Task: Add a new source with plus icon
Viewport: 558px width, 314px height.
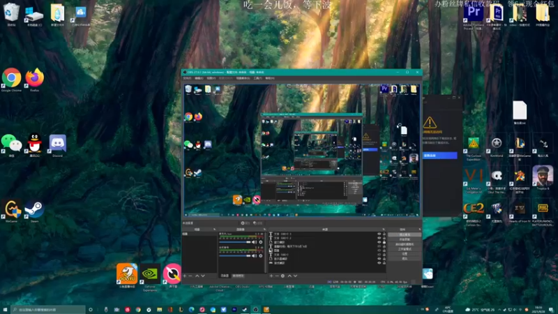Action: point(271,276)
